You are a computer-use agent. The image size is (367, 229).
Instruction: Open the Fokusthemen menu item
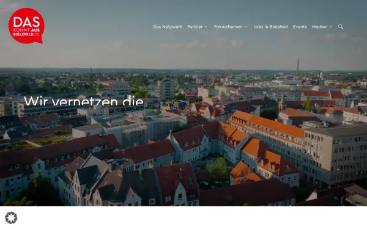(228, 27)
